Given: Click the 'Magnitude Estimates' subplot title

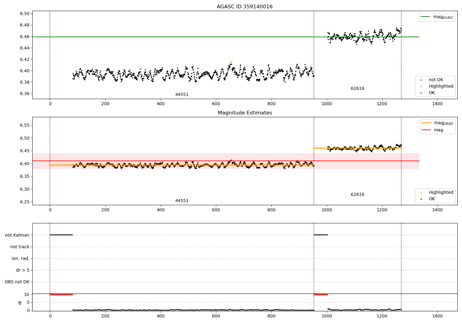Looking at the screenshot, I should point(245,113).
